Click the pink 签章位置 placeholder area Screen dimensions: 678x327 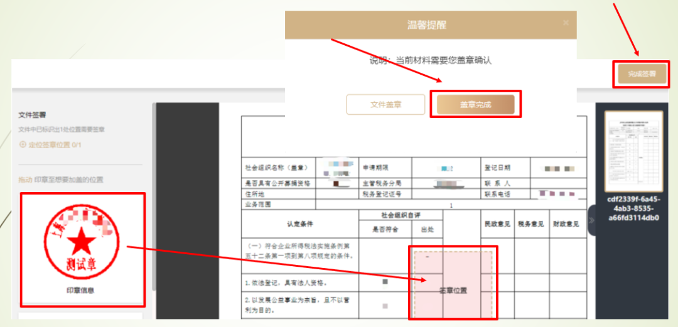(x=453, y=282)
